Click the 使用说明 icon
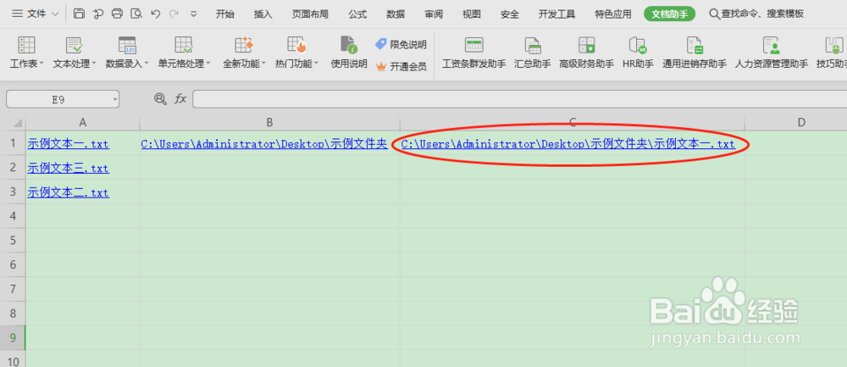Screen dimensions: 847x367 pos(349,53)
